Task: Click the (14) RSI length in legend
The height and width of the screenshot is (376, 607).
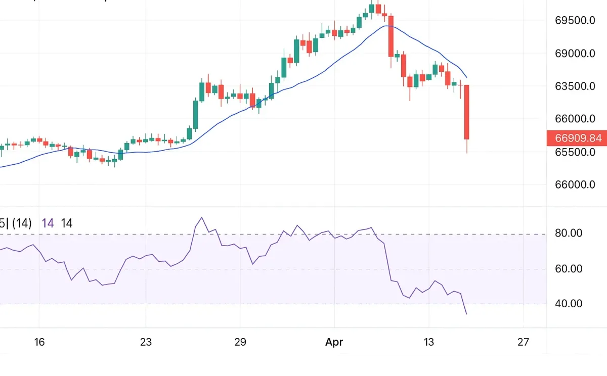Action: 22,223
